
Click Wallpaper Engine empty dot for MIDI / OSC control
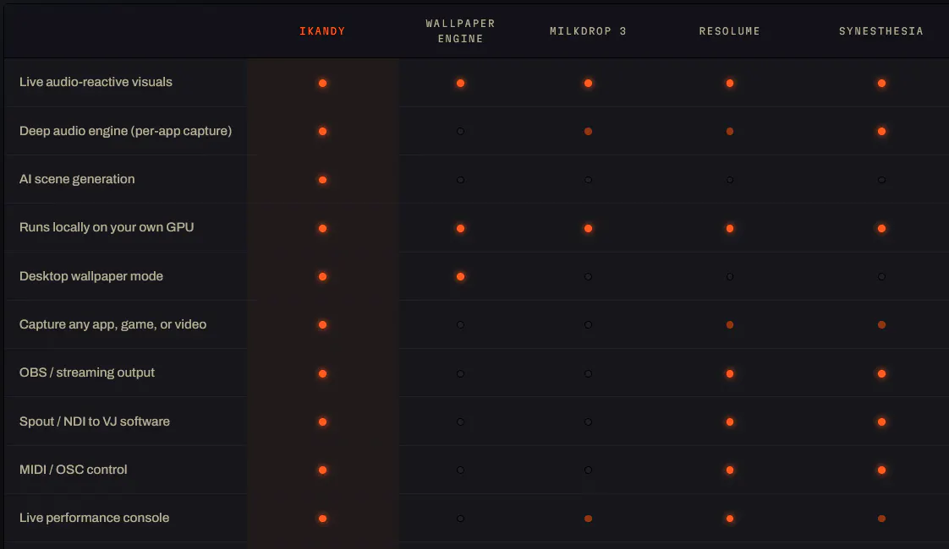click(x=461, y=470)
